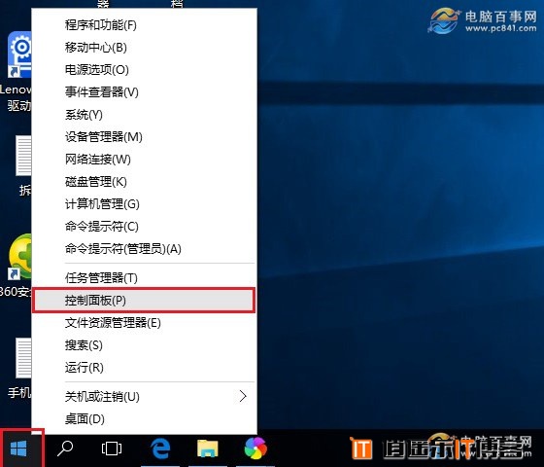Select 运行(R) from the menu
The width and height of the screenshot is (544, 467).
point(144,368)
